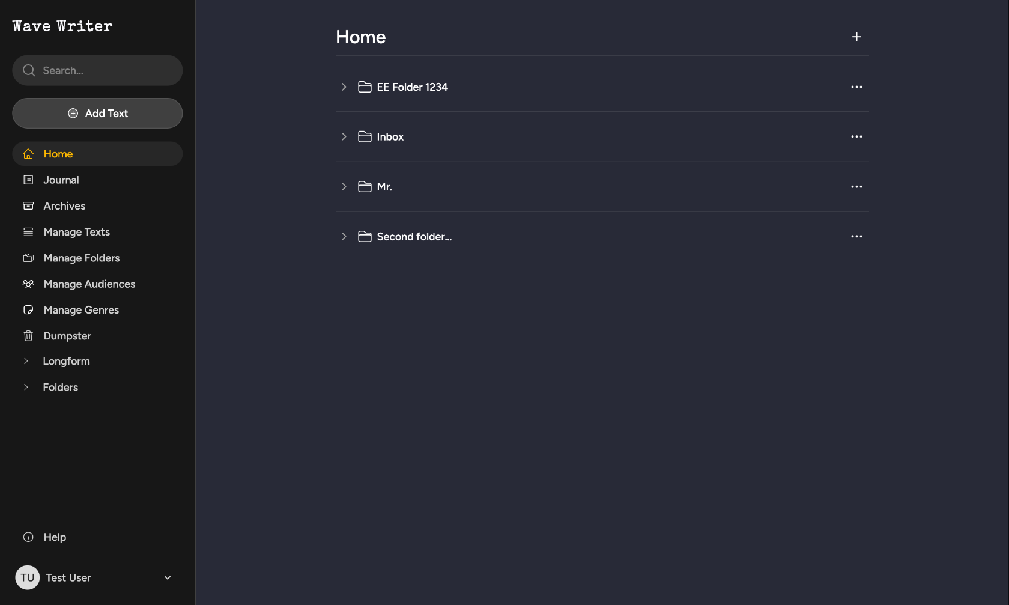
Task: Open the Test User account dropdown
Action: pos(168,577)
